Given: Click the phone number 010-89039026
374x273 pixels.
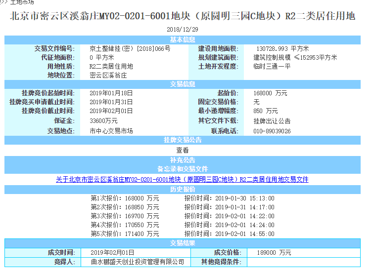Looking at the screenshot, I should pos(272,131).
